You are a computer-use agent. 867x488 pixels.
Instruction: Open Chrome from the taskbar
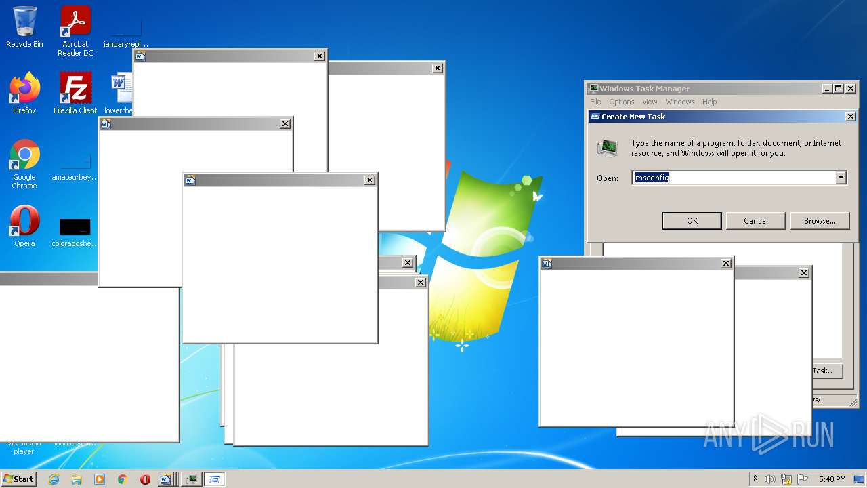123,479
